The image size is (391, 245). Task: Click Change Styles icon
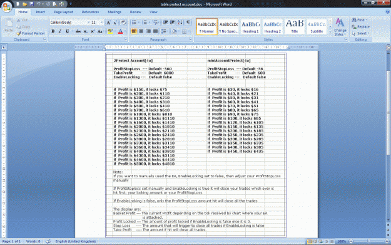(340, 27)
